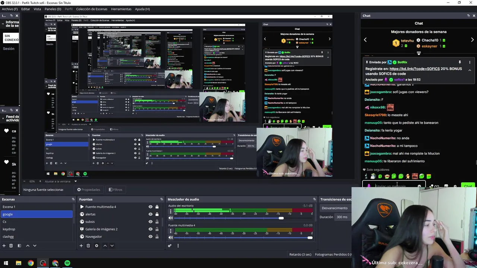Open the mixer menu dots beside the gears icon
The width and height of the screenshot is (477, 268).
(x=178, y=246)
